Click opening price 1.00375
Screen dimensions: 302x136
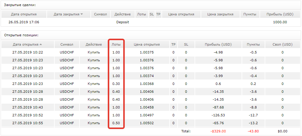pos(147,52)
